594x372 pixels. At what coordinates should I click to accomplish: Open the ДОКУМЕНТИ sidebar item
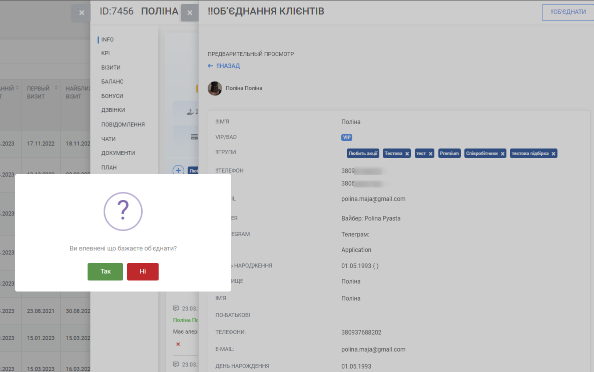(x=118, y=153)
